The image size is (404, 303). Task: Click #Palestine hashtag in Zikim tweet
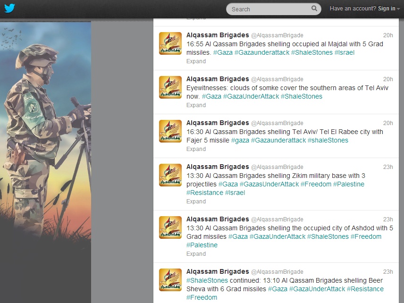coord(349,184)
